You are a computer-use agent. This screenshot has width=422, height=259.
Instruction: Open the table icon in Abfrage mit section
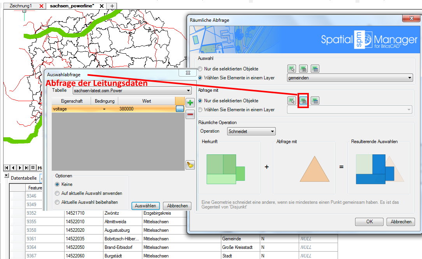(x=315, y=100)
